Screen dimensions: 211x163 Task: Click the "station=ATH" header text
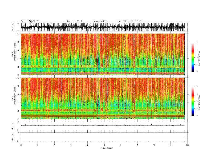(99, 21)
